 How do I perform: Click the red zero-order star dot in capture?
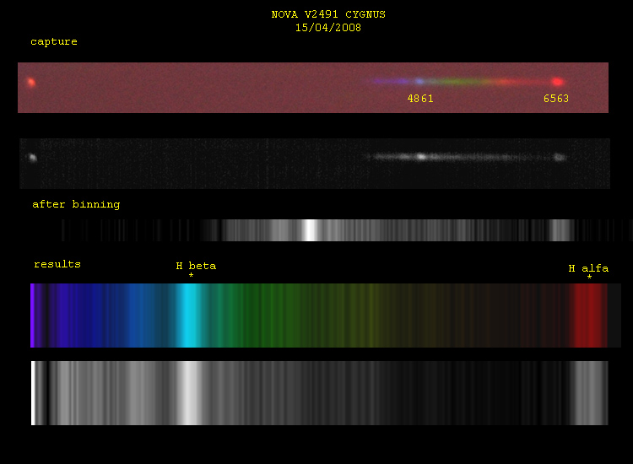coord(31,83)
